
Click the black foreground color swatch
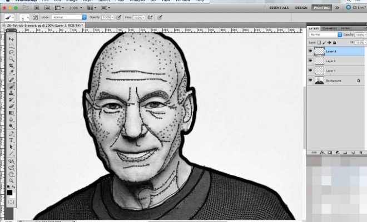point(9,193)
